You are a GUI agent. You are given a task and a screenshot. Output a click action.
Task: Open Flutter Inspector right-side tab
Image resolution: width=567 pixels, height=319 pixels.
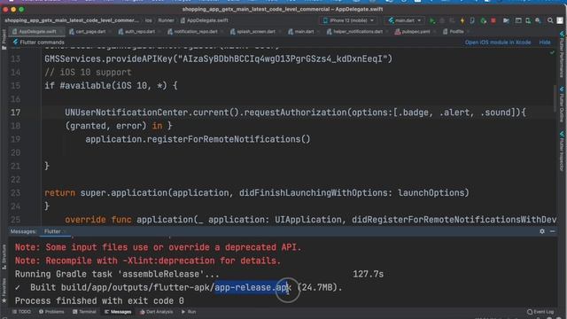[x=562, y=152]
